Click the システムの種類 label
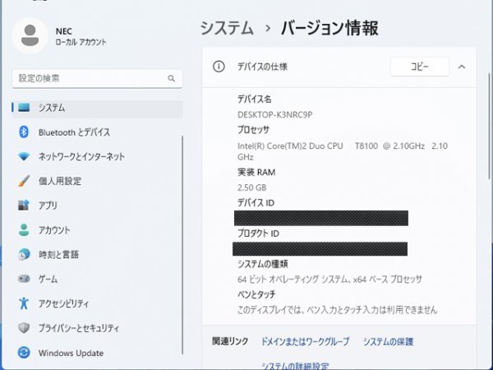The height and width of the screenshot is (370, 493). pos(263,264)
